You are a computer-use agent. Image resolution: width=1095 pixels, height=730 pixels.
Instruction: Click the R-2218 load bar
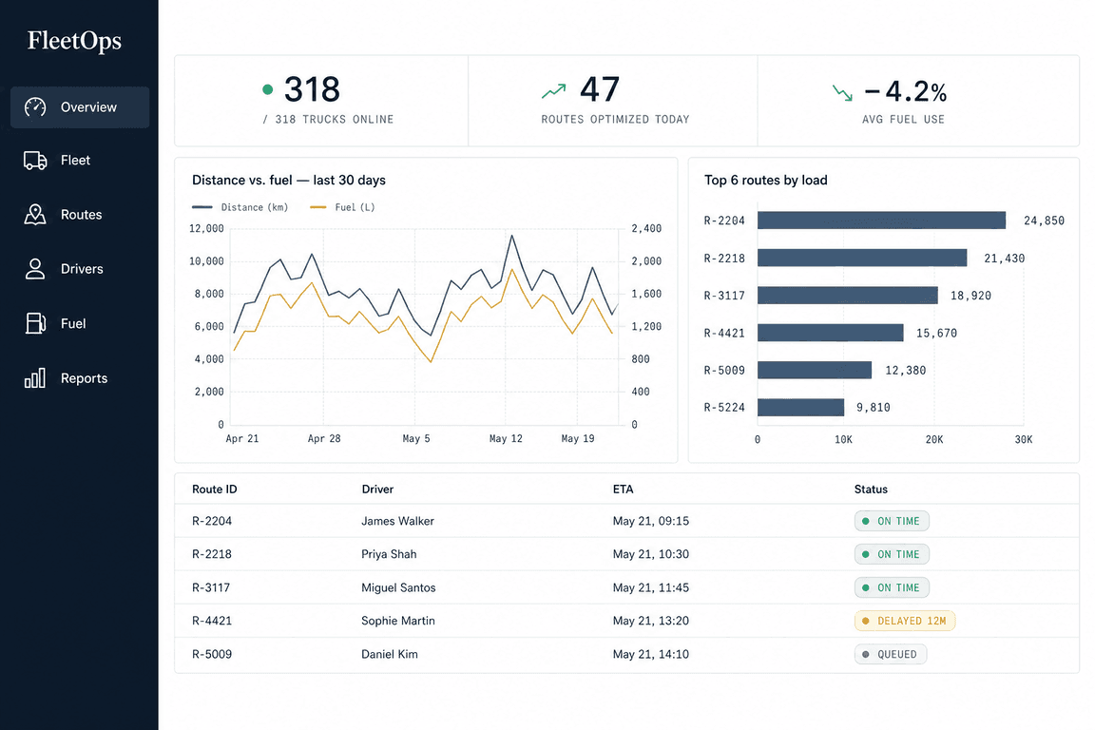862,258
